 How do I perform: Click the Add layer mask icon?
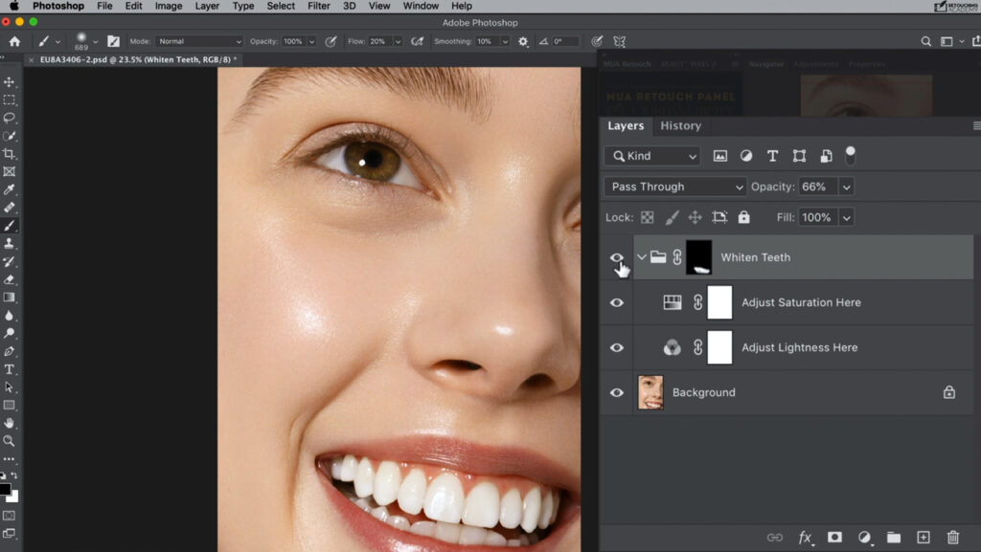(x=835, y=538)
